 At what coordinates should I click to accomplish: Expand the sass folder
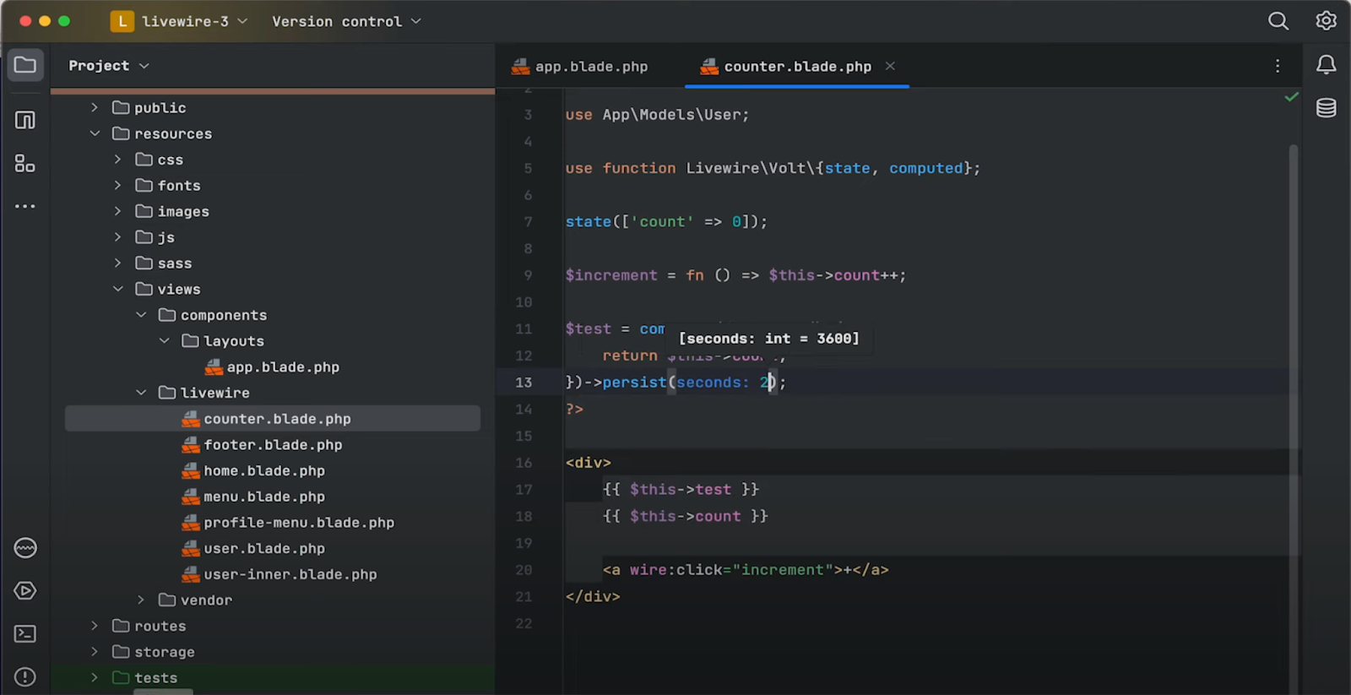click(118, 263)
